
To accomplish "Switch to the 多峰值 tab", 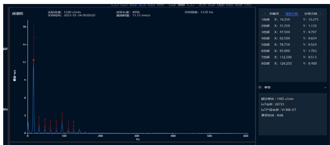I will tap(274, 14).
